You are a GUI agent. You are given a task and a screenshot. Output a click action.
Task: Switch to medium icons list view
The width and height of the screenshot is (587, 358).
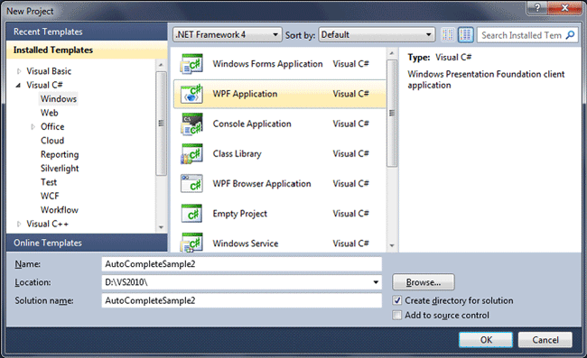(x=466, y=35)
